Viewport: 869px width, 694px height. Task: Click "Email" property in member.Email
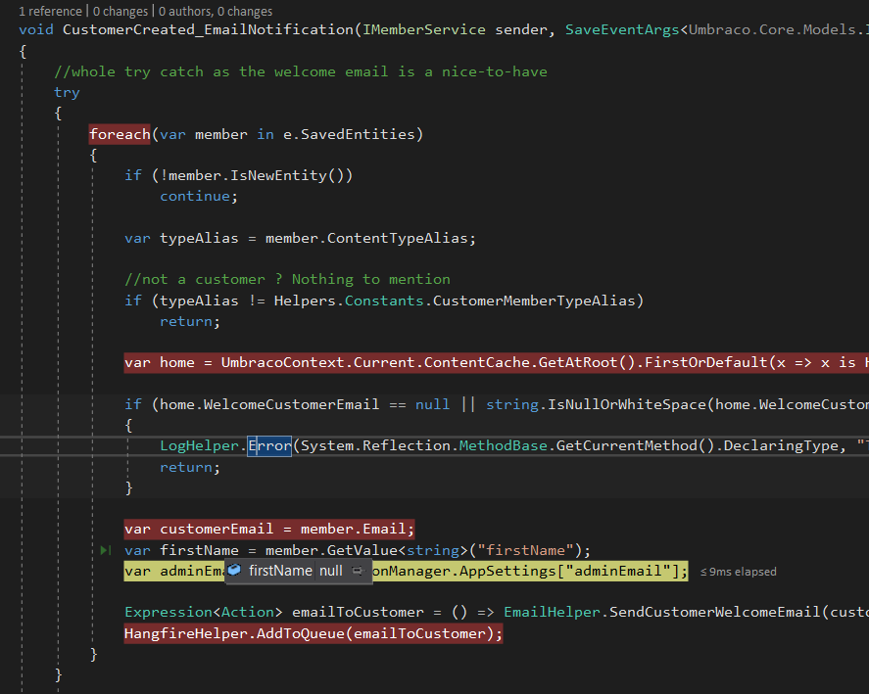click(x=384, y=529)
